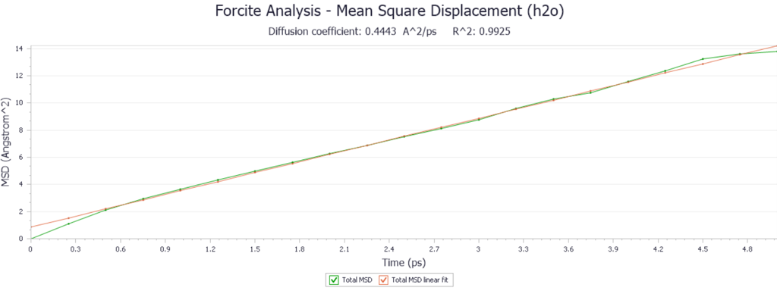Click the x-axis tick label 3.6
This screenshot has width=777, height=294.
(x=568, y=250)
